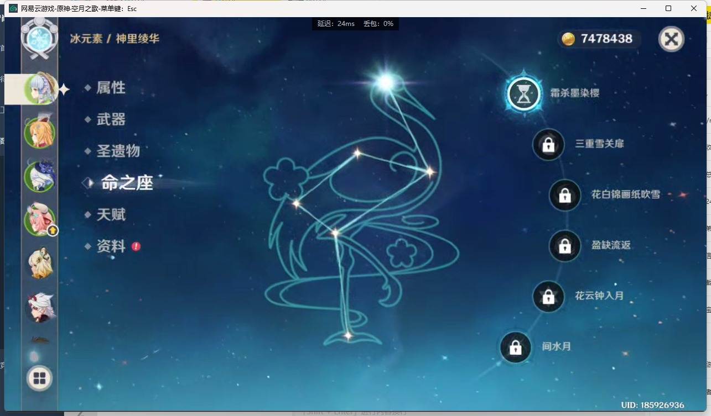Open the 资料 profile tab with alert
Image resolution: width=711 pixels, height=416 pixels.
pyautogui.click(x=111, y=246)
